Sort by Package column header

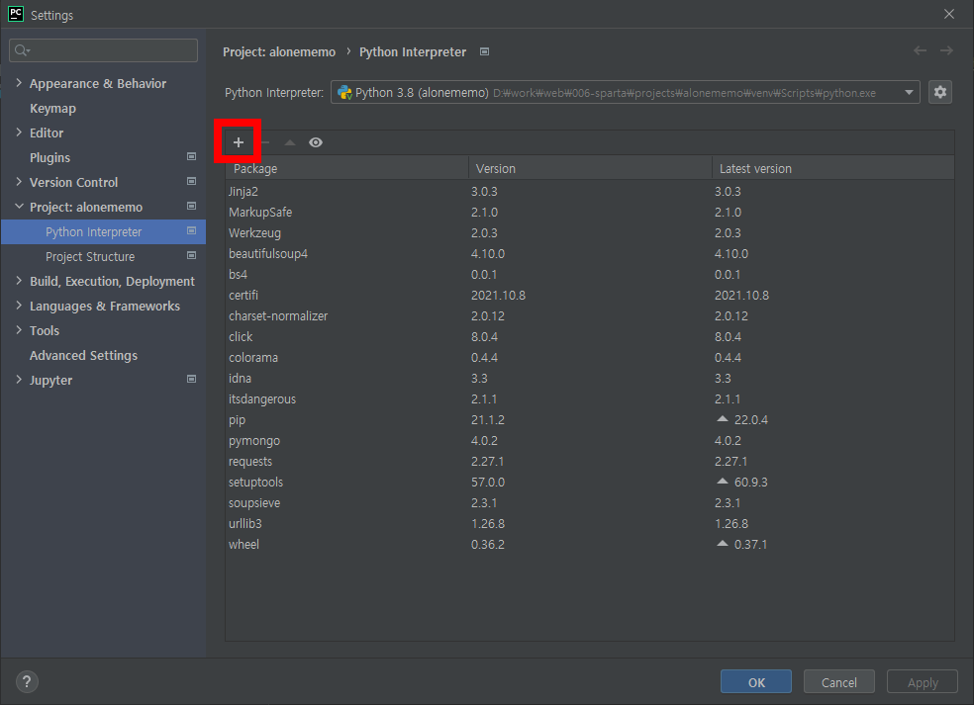point(346,168)
